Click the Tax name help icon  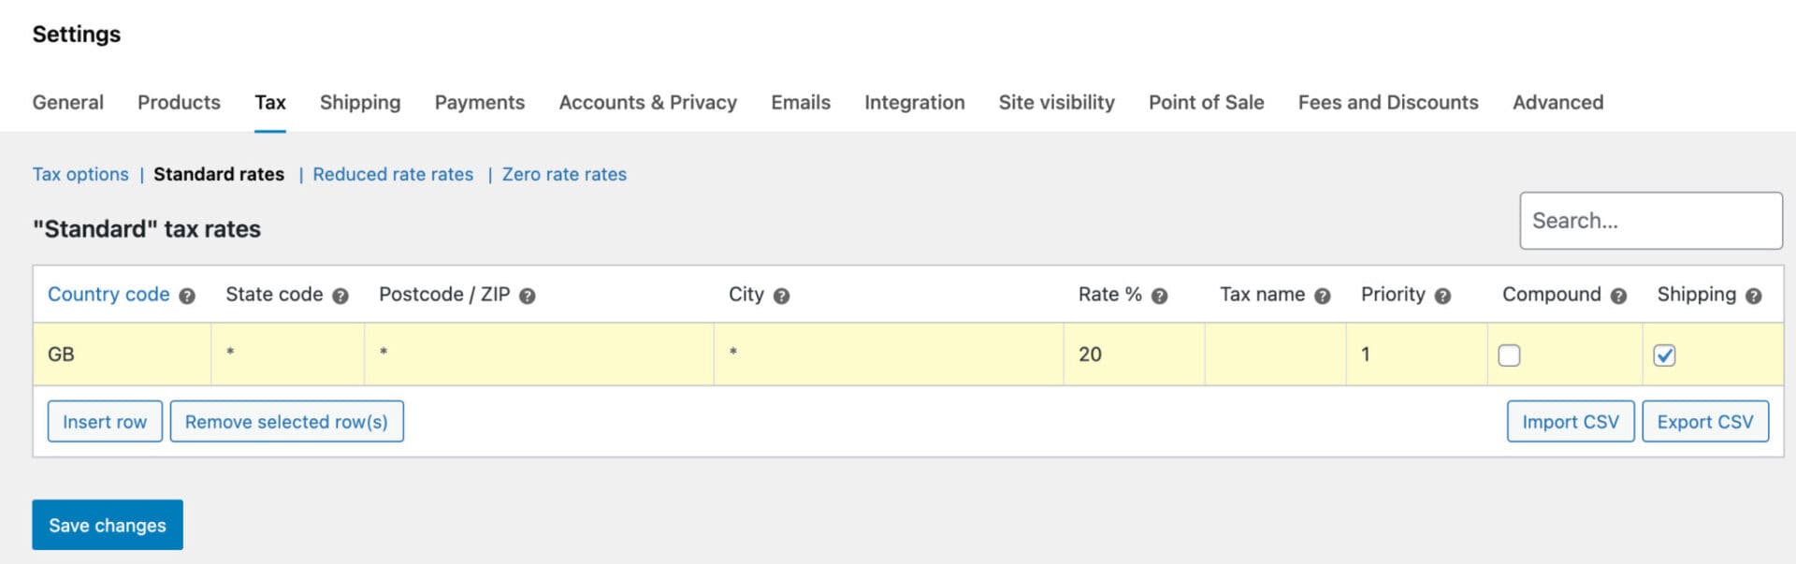1323,296
